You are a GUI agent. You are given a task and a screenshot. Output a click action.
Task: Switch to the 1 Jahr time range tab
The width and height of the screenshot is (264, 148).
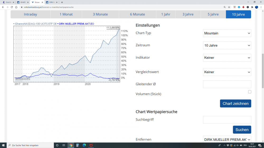166,14
